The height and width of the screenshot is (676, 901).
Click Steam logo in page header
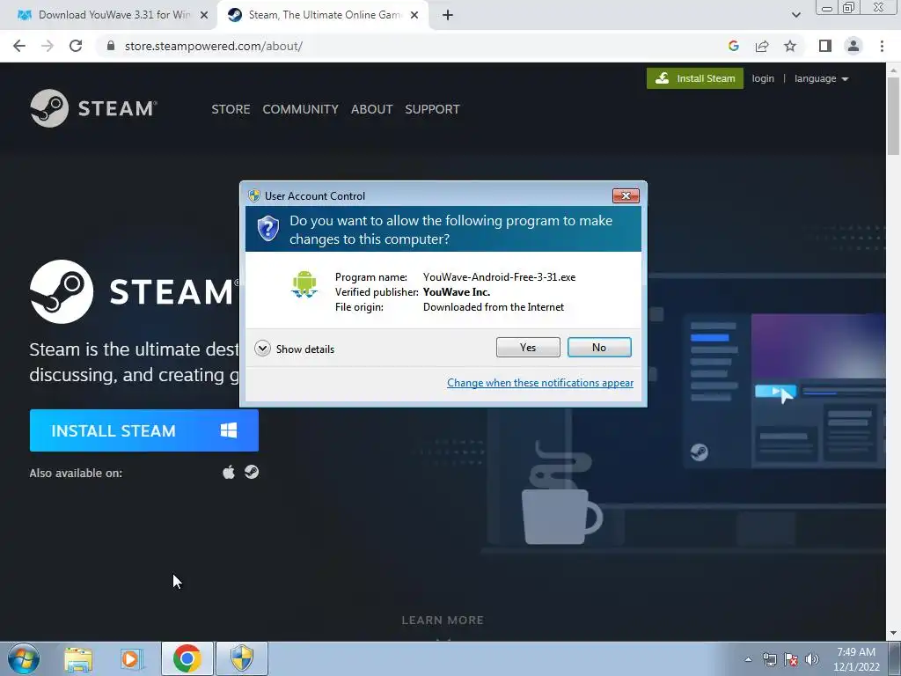(x=93, y=108)
